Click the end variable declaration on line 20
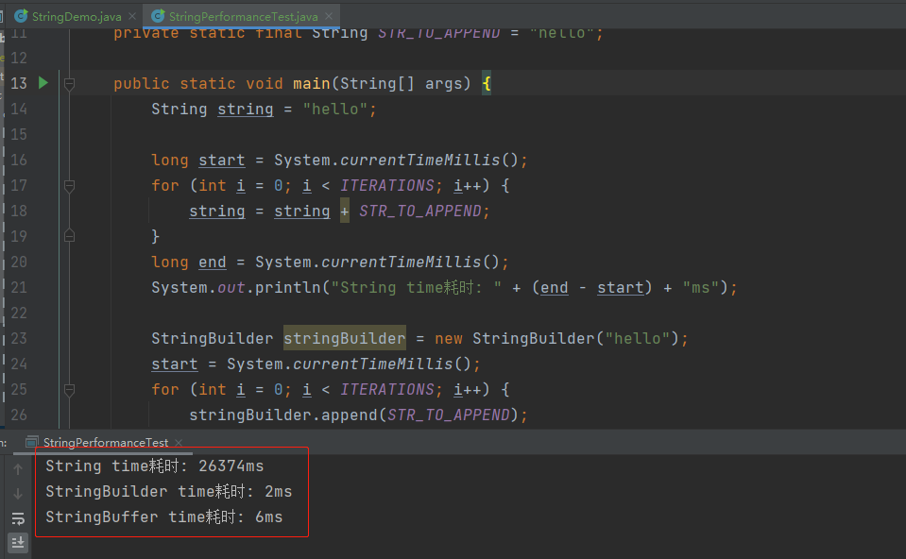Screen dimensions: 906x559 212,263
